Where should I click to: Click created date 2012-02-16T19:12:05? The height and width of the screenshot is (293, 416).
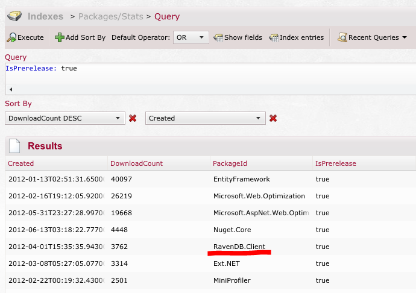coord(57,196)
